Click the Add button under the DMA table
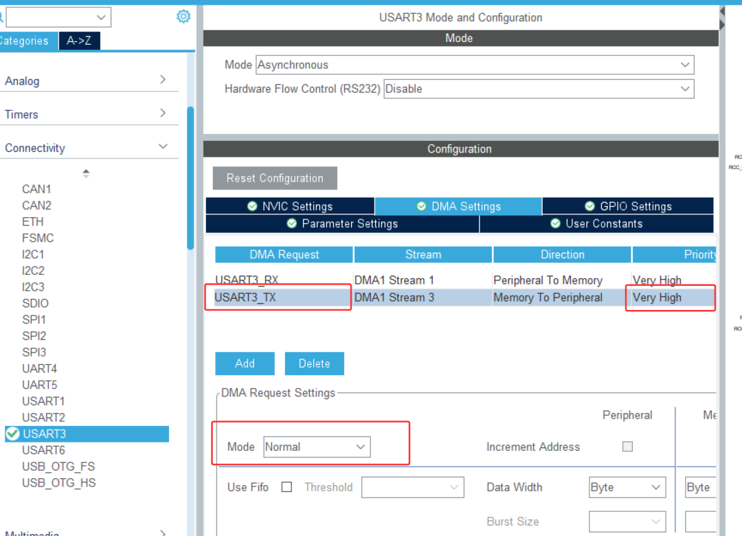 coord(245,363)
